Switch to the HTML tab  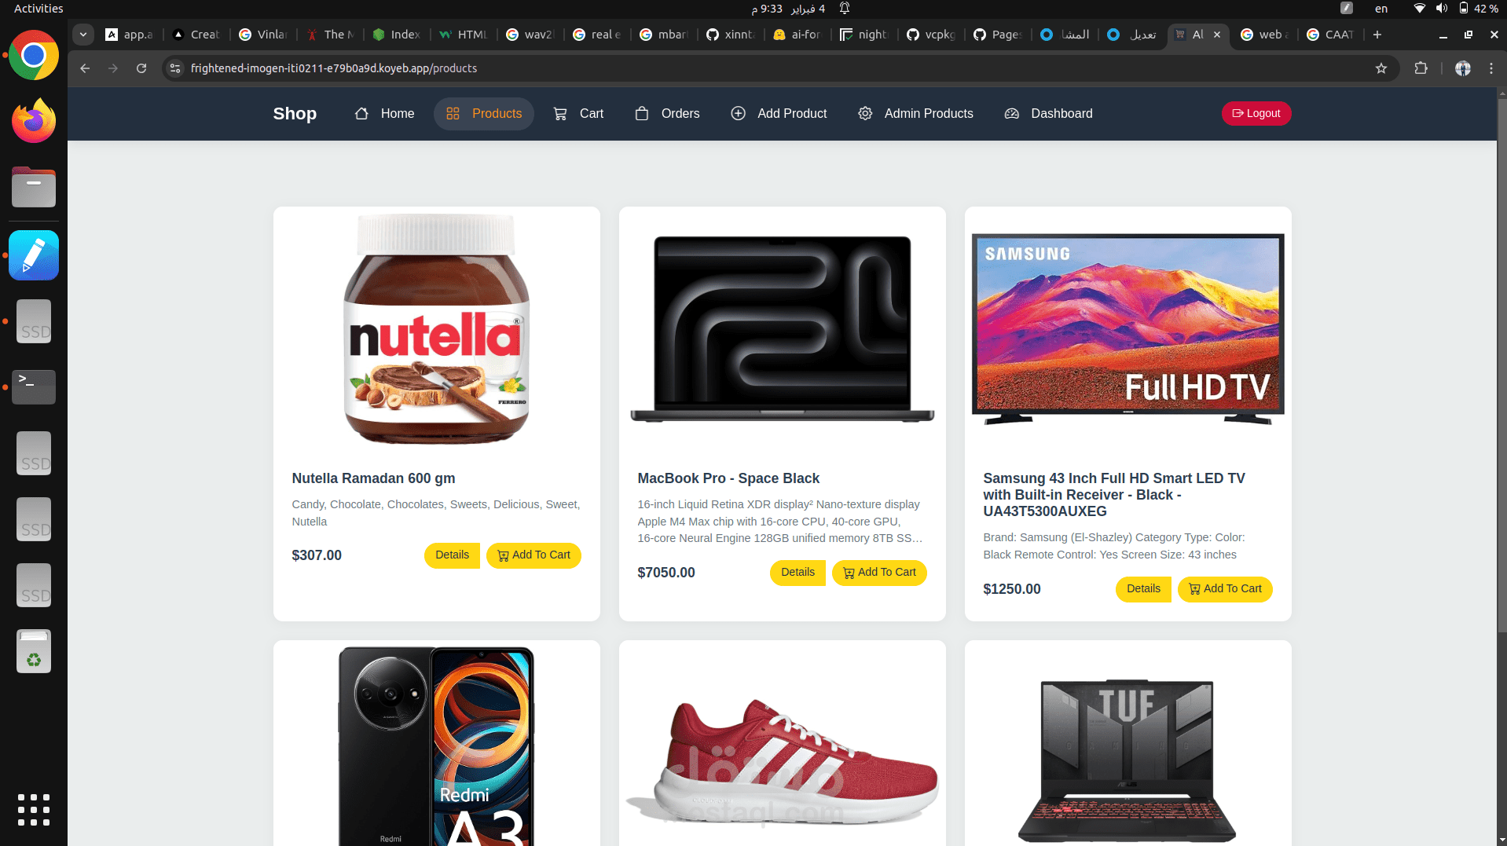[x=464, y=35]
